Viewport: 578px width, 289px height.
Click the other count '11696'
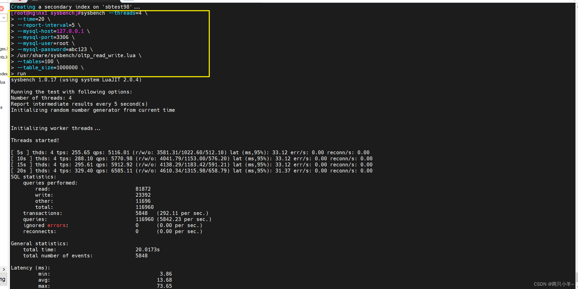coord(143,201)
